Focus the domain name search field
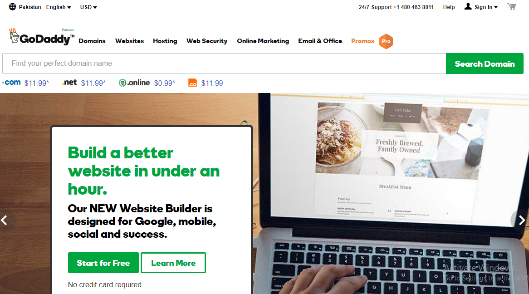The height and width of the screenshot is (294, 529). tap(224, 64)
